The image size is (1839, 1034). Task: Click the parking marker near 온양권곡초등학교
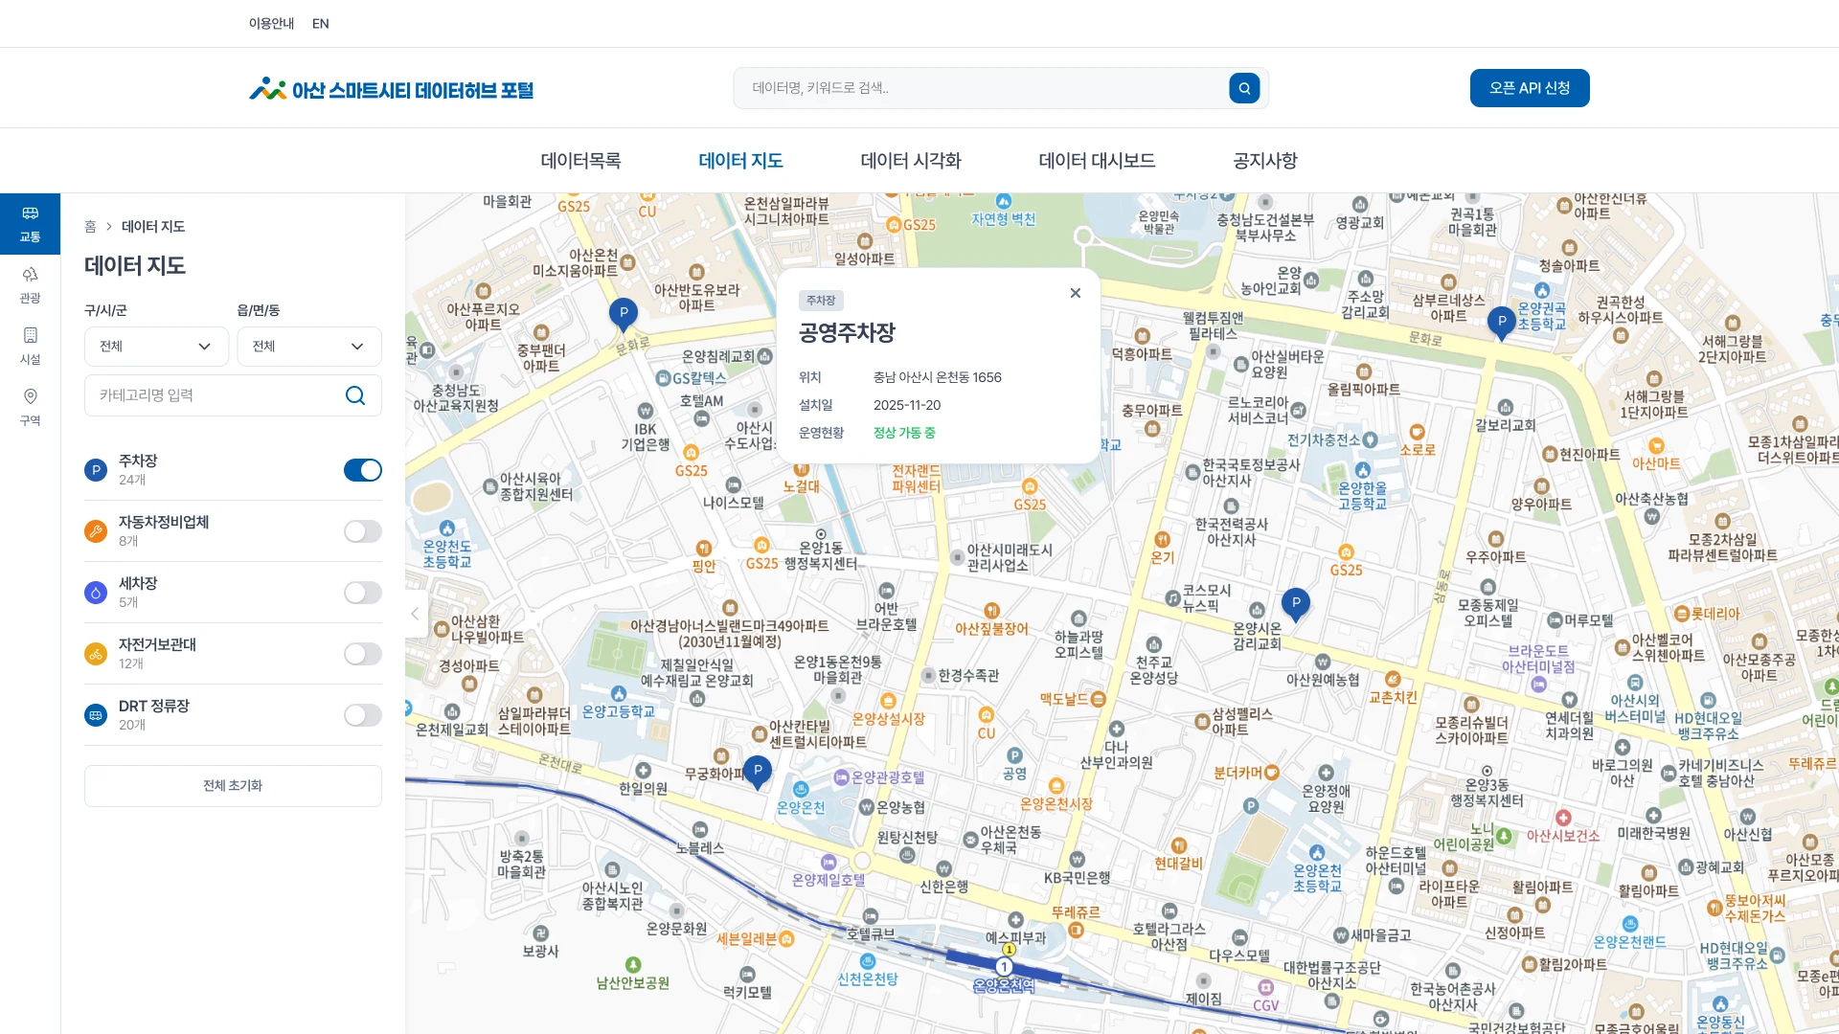point(1501,324)
